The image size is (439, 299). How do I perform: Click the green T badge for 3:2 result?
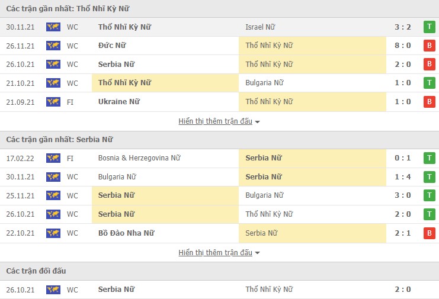[x=428, y=27]
